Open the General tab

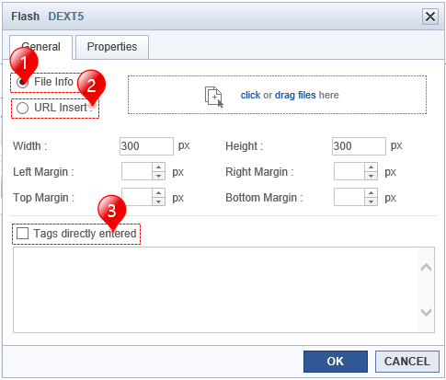coord(40,47)
